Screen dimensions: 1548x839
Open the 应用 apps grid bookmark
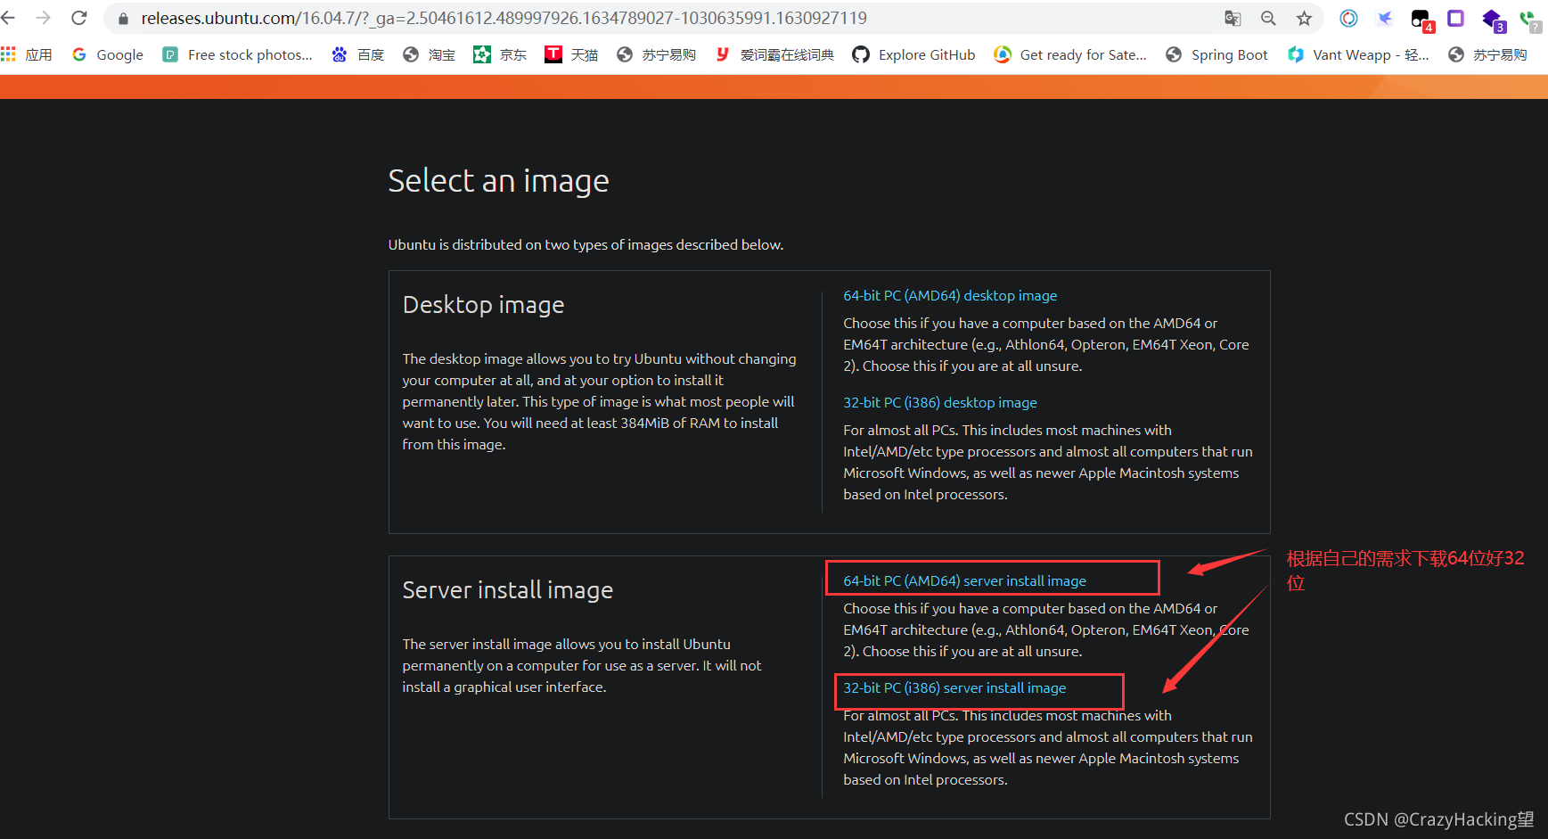pos(27,54)
